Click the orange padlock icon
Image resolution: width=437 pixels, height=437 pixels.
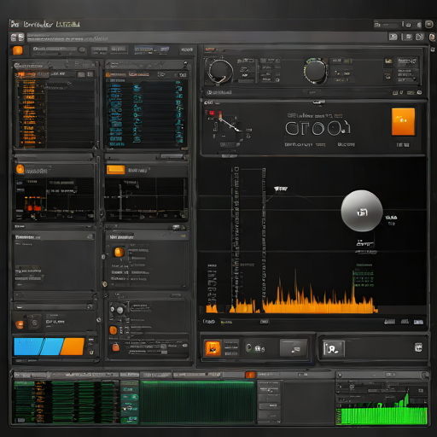(115, 347)
